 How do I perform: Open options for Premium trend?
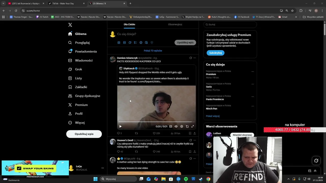tap(253, 72)
